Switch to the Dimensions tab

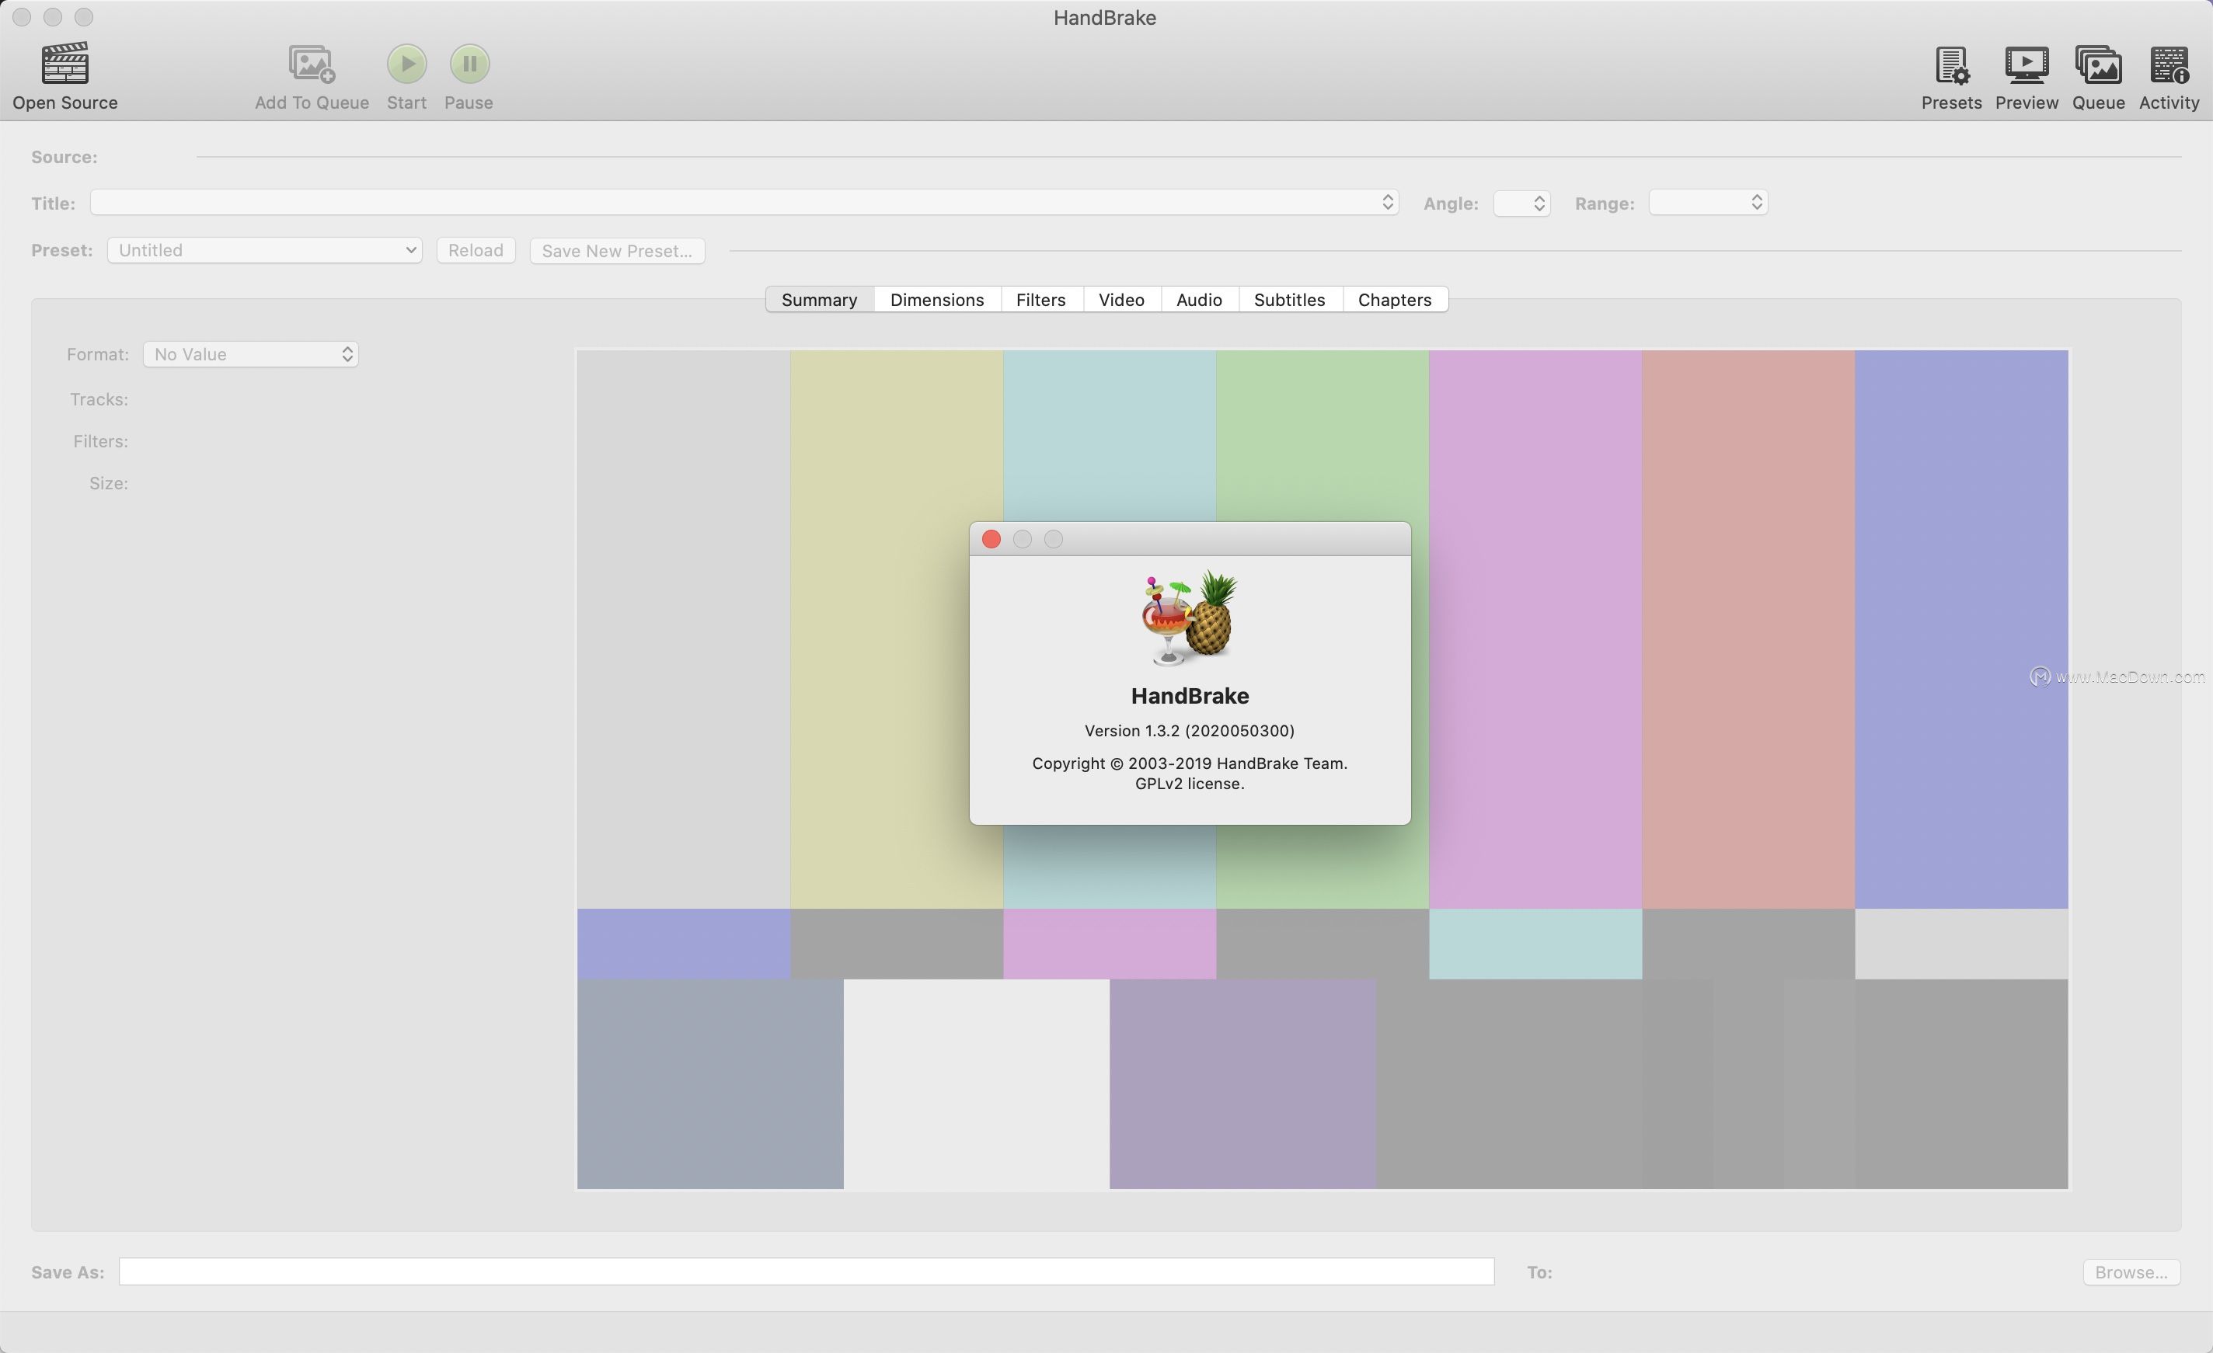(x=937, y=300)
